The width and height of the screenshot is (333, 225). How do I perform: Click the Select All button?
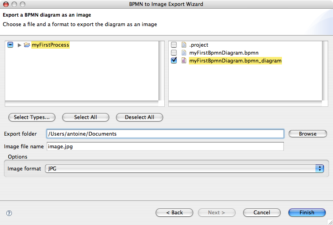point(86,117)
